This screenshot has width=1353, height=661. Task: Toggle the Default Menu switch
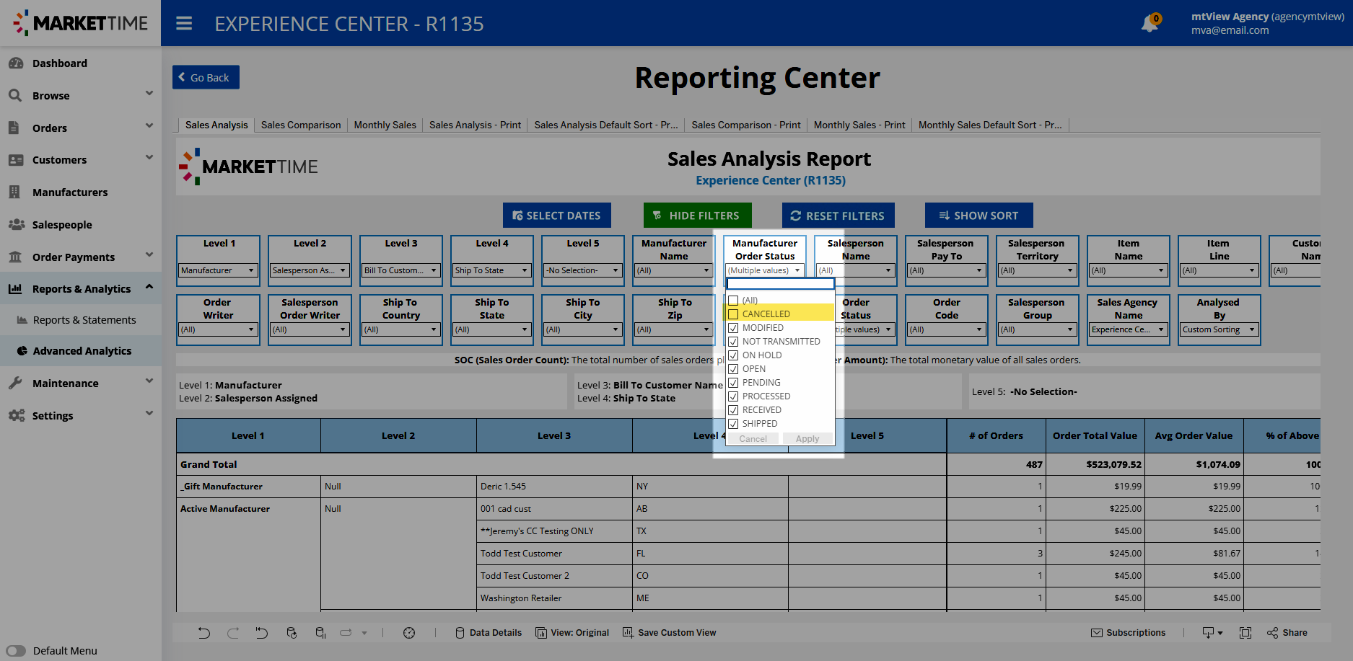16,651
